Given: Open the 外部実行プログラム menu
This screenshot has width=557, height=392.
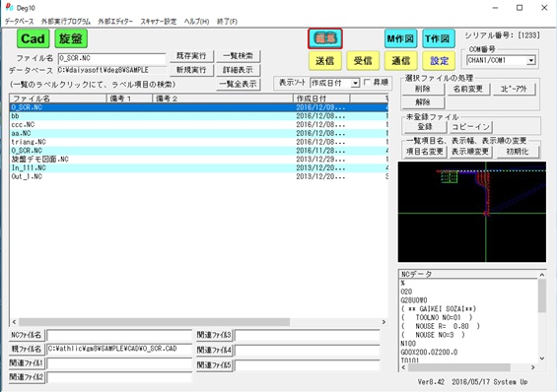Looking at the screenshot, I should click(x=66, y=22).
